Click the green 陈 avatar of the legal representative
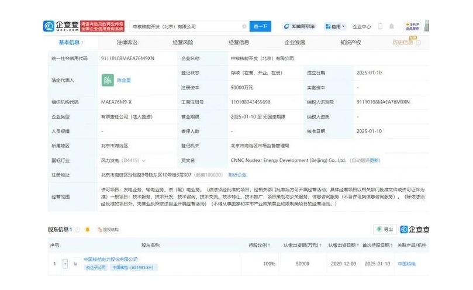Image resolution: width=473 pixels, height=290 pixels. pos(108,80)
